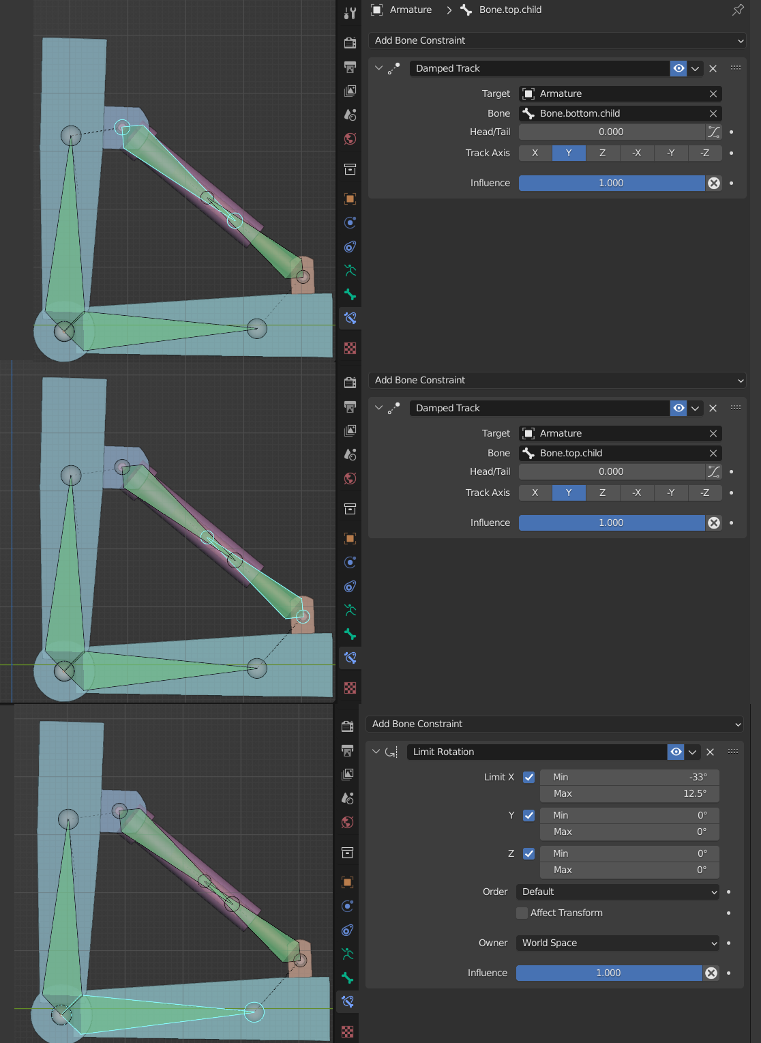Select Z track axis in constraint targeting Bone.top.child

coord(603,493)
